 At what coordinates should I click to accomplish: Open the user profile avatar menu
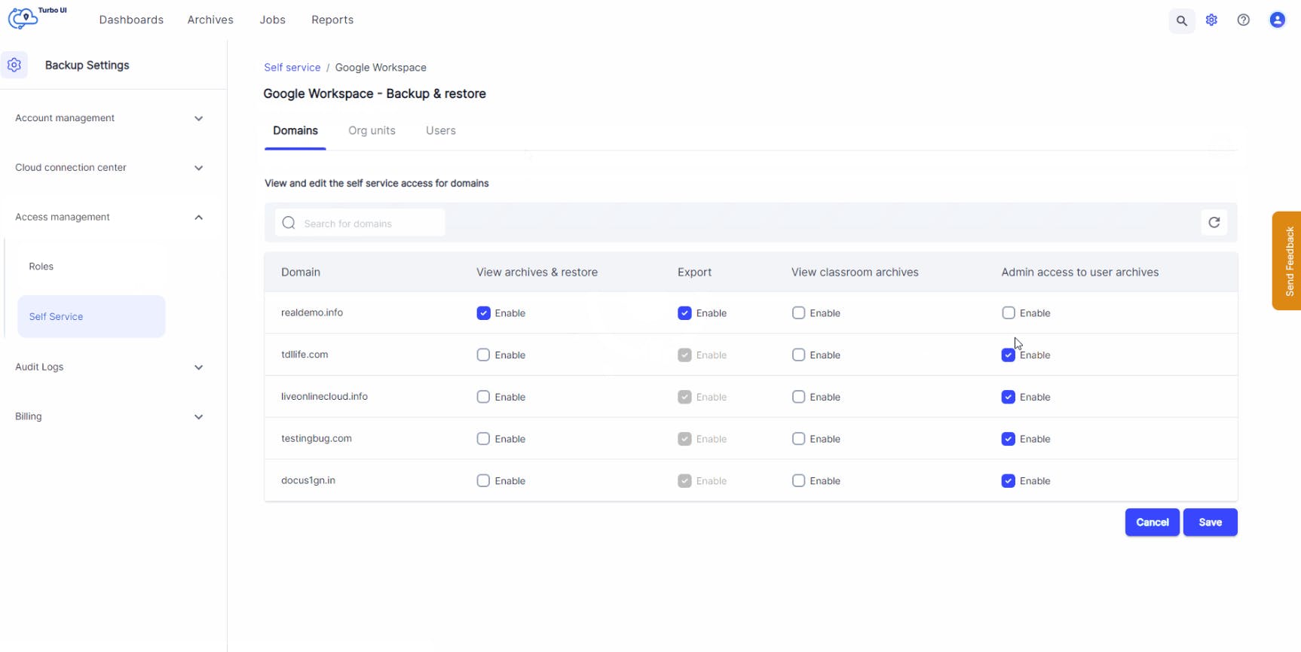(1277, 20)
